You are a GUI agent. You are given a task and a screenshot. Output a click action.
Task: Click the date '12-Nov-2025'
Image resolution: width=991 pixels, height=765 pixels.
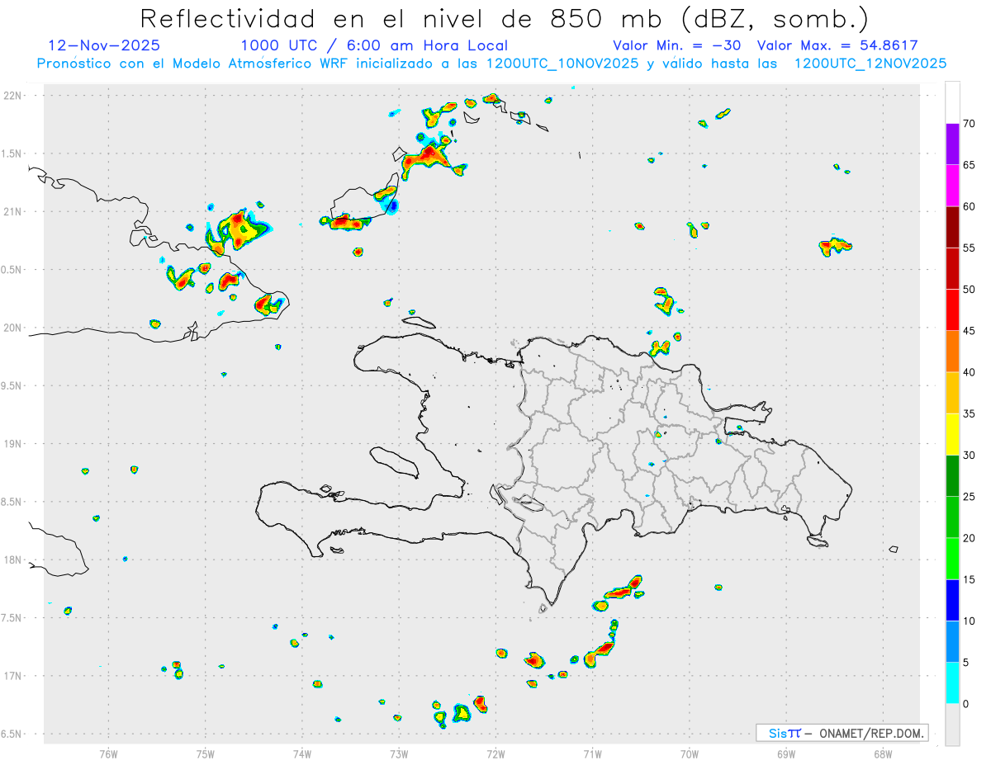pyautogui.click(x=104, y=45)
